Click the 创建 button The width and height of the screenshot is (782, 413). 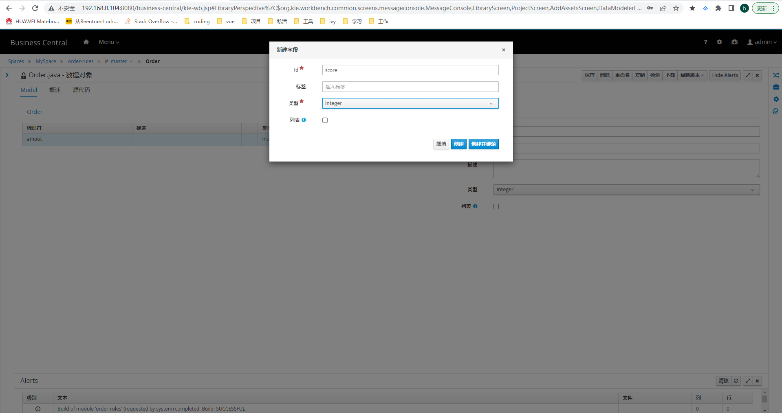(x=458, y=144)
